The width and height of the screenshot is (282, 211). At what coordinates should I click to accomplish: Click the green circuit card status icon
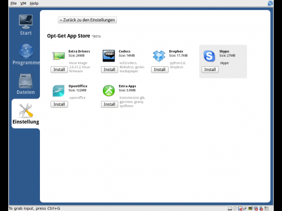click(x=250, y=209)
